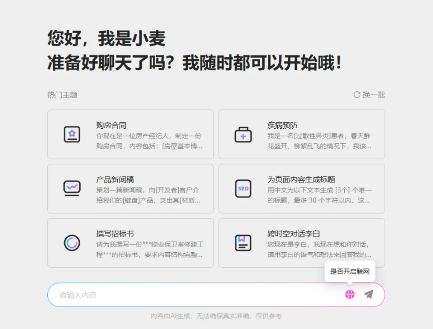Toggle the pink globe web-search icon
Screen dimensions: 433x329
[350, 294]
